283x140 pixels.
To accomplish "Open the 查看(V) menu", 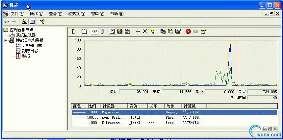I will click(x=56, y=14).
